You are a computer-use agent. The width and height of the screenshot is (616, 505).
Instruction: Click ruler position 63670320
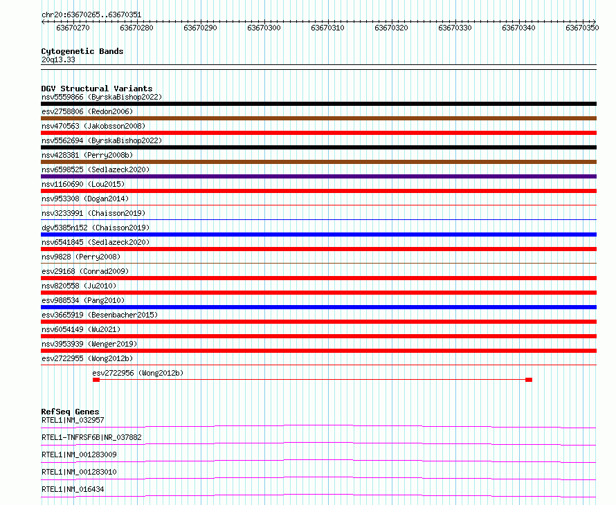tap(391, 28)
